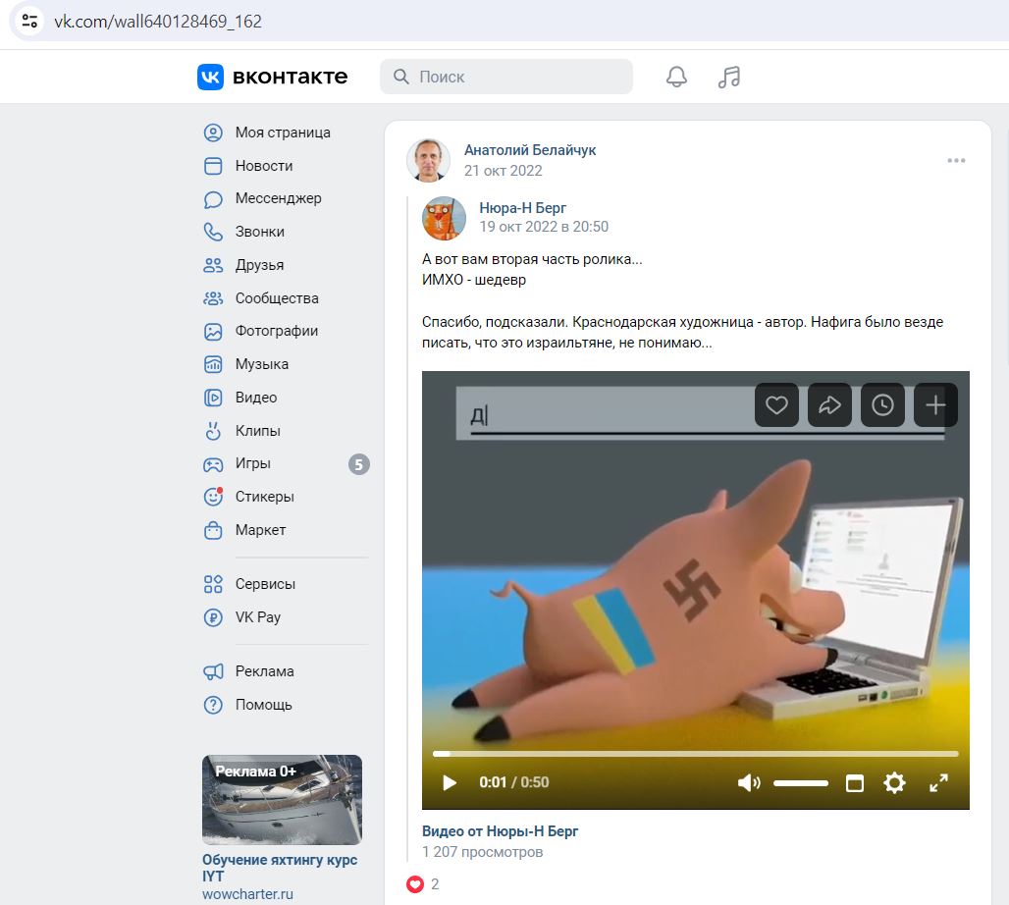This screenshot has width=1009, height=905.
Task: Open the post three-dots options menu
Action: point(956,160)
